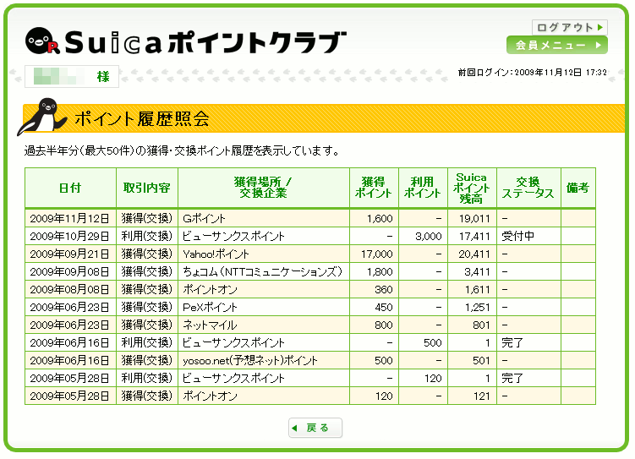Click the 取引内容 column header
The width and height of the screenshot is (635, 459).
tap(147, 188)
